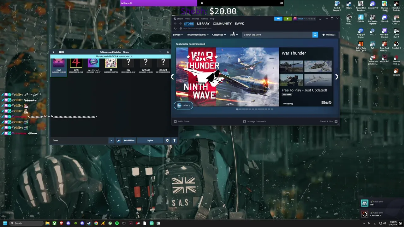Image resolution: width=404 pixels, height=227 pixels.
Task: Select ewvk.val account in TcNo Switcher
Action: 146,66
